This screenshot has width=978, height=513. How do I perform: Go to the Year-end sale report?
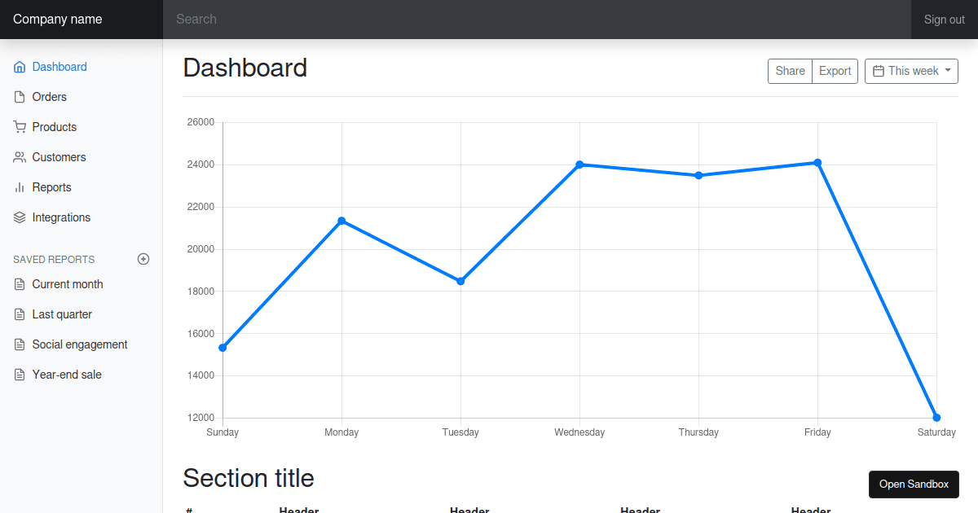click(x=67, y=375)
